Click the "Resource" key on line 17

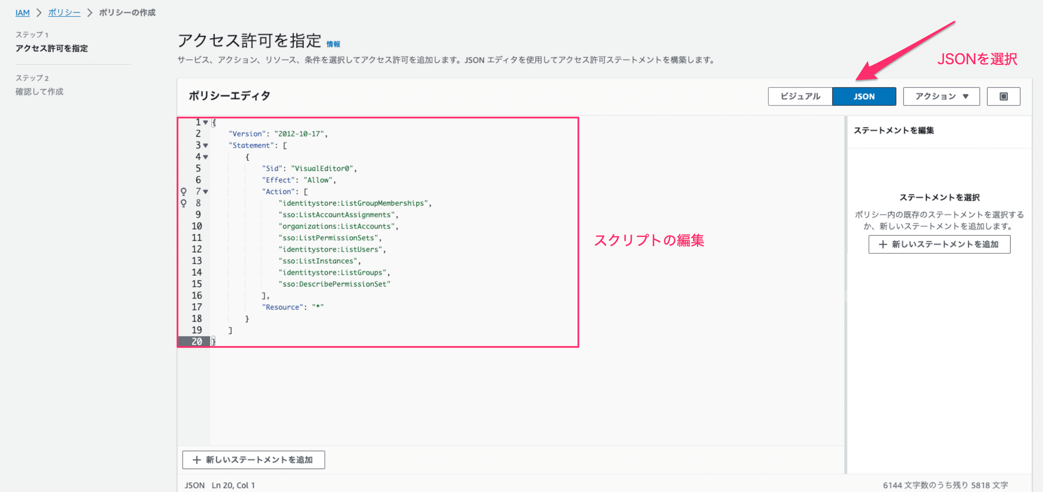[x=282, y=307]
